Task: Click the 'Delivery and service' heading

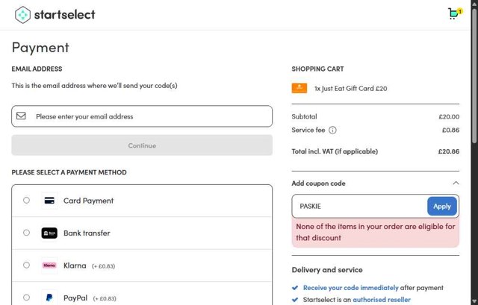Action: tap(327, 270)
